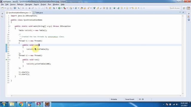Open the New wizard dropdown arrow

[5, 8]
